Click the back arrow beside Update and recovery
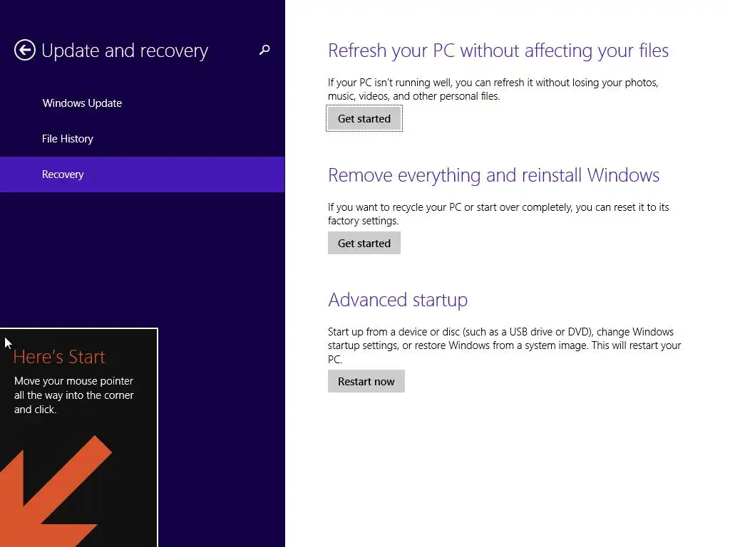730x547 pixels. 25,51
